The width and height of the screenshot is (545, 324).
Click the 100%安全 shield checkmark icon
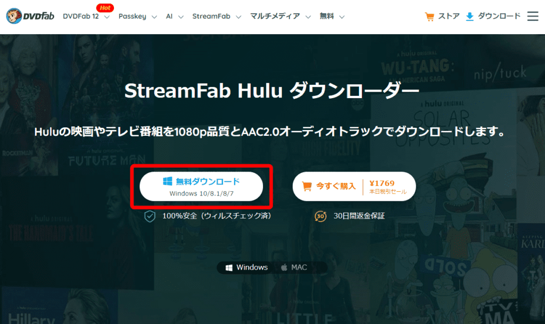pyautogui.click(x=150, y=216)
